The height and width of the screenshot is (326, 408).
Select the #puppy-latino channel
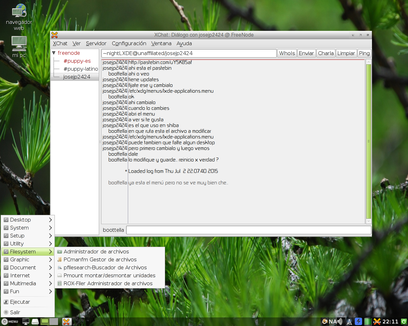81,69
